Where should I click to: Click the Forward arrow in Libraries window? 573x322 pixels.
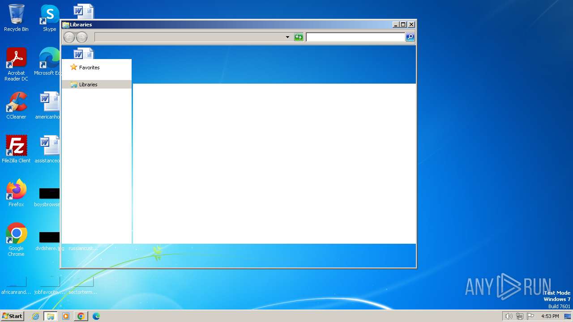(81, 37)
